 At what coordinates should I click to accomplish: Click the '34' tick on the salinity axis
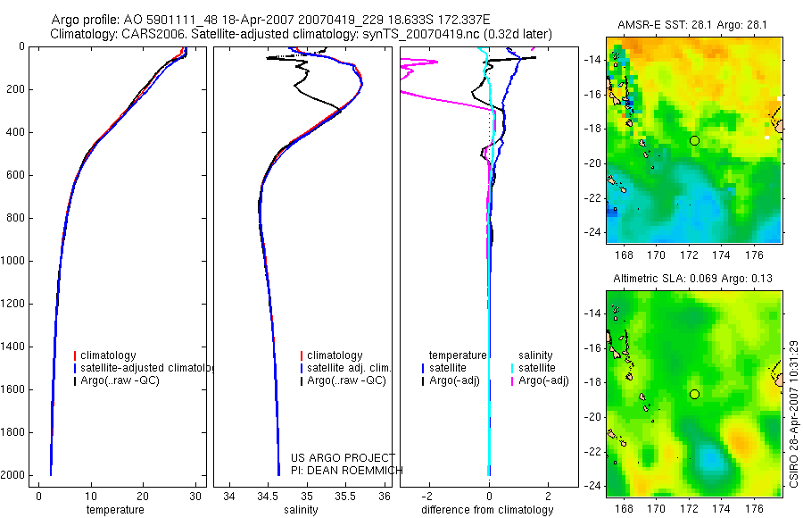pyautogui.click(x=229, y=496)
